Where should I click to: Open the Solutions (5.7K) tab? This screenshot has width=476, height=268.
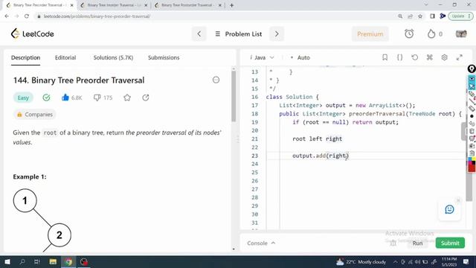[x=113, y=57]
